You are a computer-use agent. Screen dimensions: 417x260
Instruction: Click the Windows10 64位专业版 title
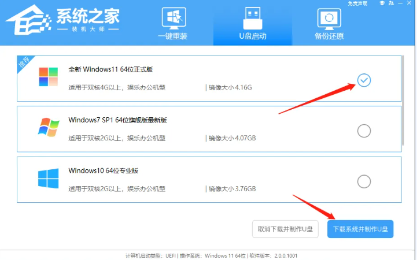coord(103,171)
